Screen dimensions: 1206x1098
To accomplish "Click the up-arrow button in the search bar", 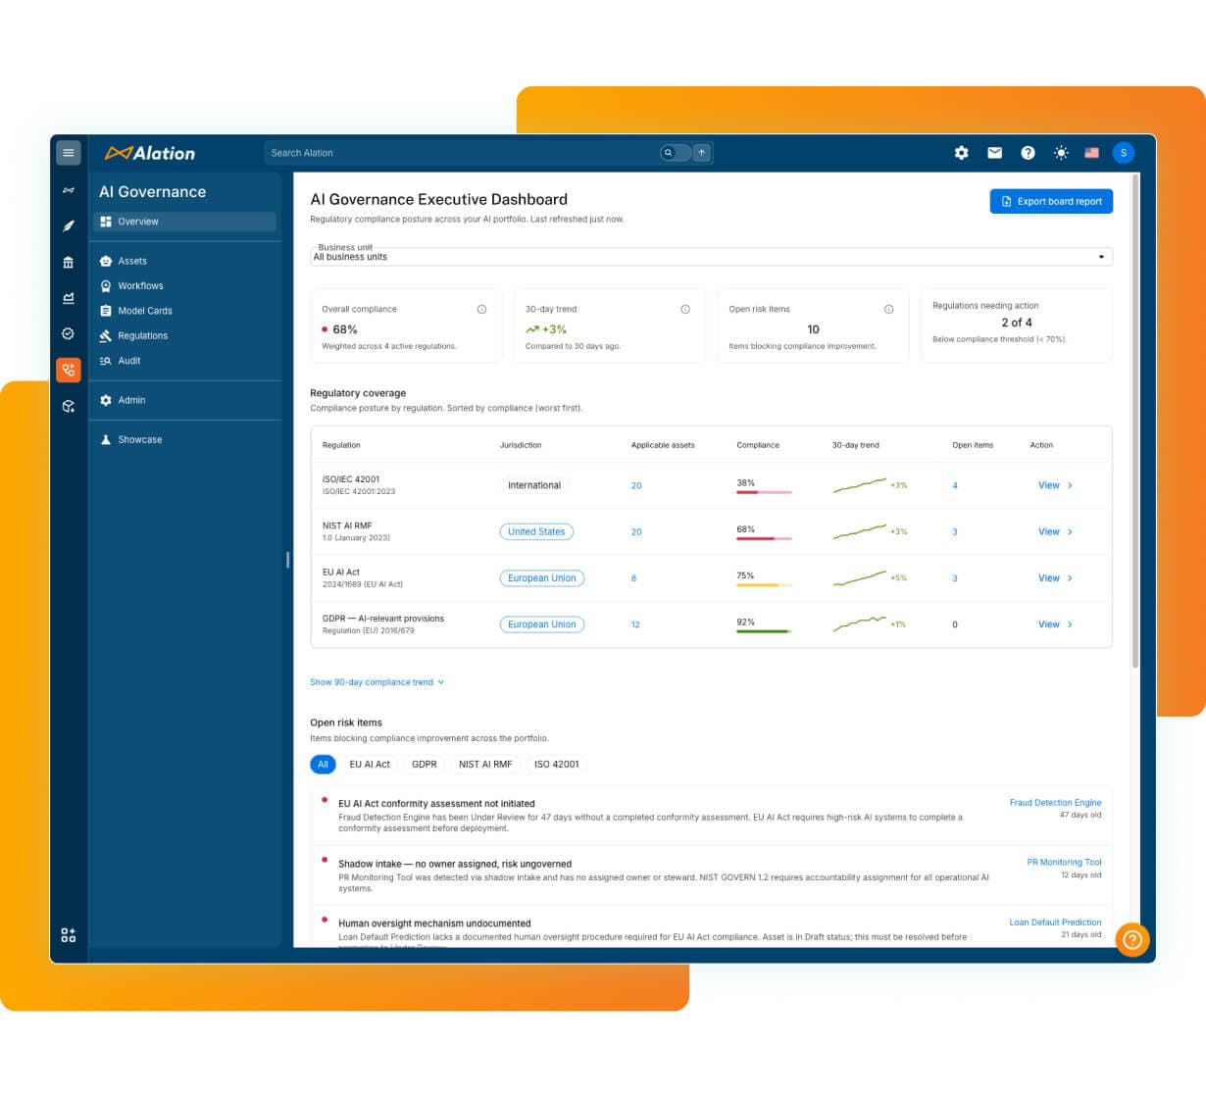I will pos(702,153).
